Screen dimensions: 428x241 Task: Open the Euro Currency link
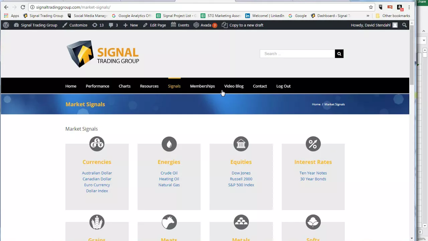[97, 185]
